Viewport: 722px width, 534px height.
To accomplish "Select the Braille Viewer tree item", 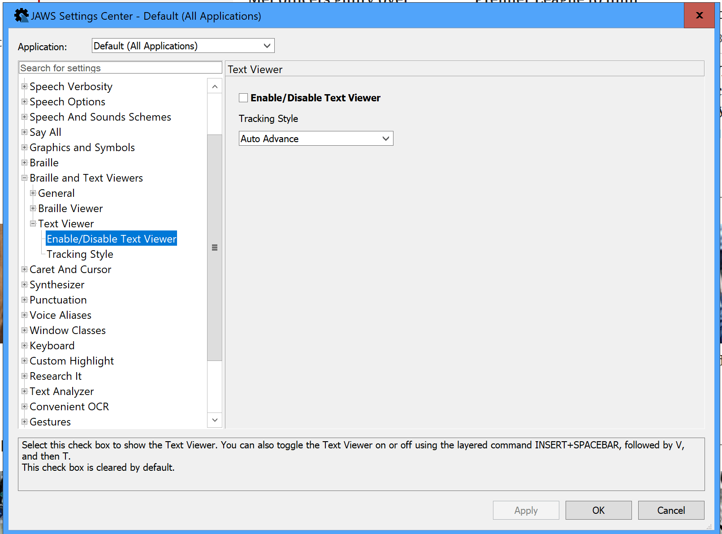I will pos(70,208).
